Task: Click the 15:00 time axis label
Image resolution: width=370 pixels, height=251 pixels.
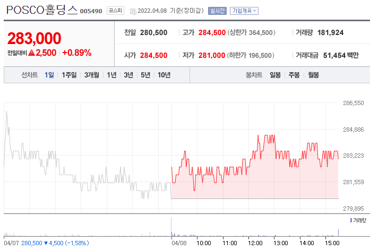Action: click(332, 243)
